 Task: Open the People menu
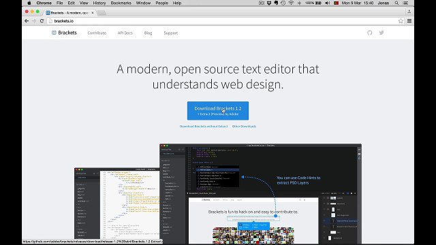pos(161,3)
